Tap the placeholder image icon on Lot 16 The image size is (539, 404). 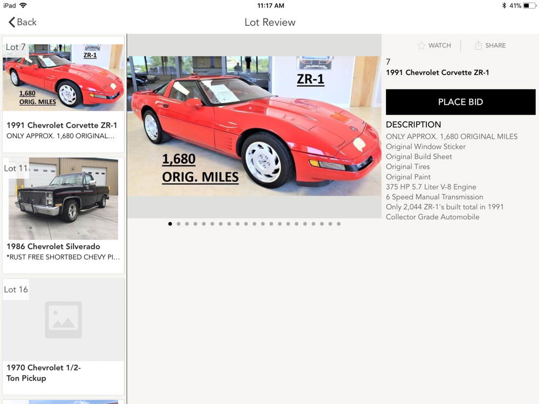coord(63,319)
